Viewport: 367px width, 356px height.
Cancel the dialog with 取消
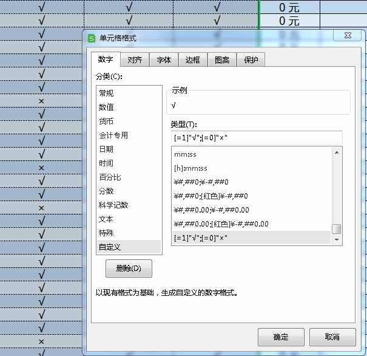point(332,337)
